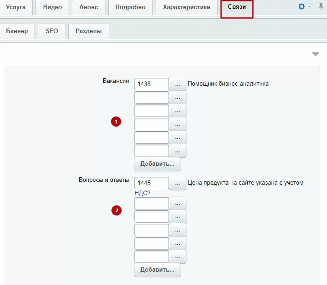Collapse the section with gray triangle arrow
This screenshot has width=327, height=285.
tap(315, 54)
